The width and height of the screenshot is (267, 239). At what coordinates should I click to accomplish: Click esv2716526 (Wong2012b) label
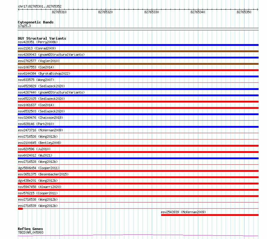click(38, 136)
